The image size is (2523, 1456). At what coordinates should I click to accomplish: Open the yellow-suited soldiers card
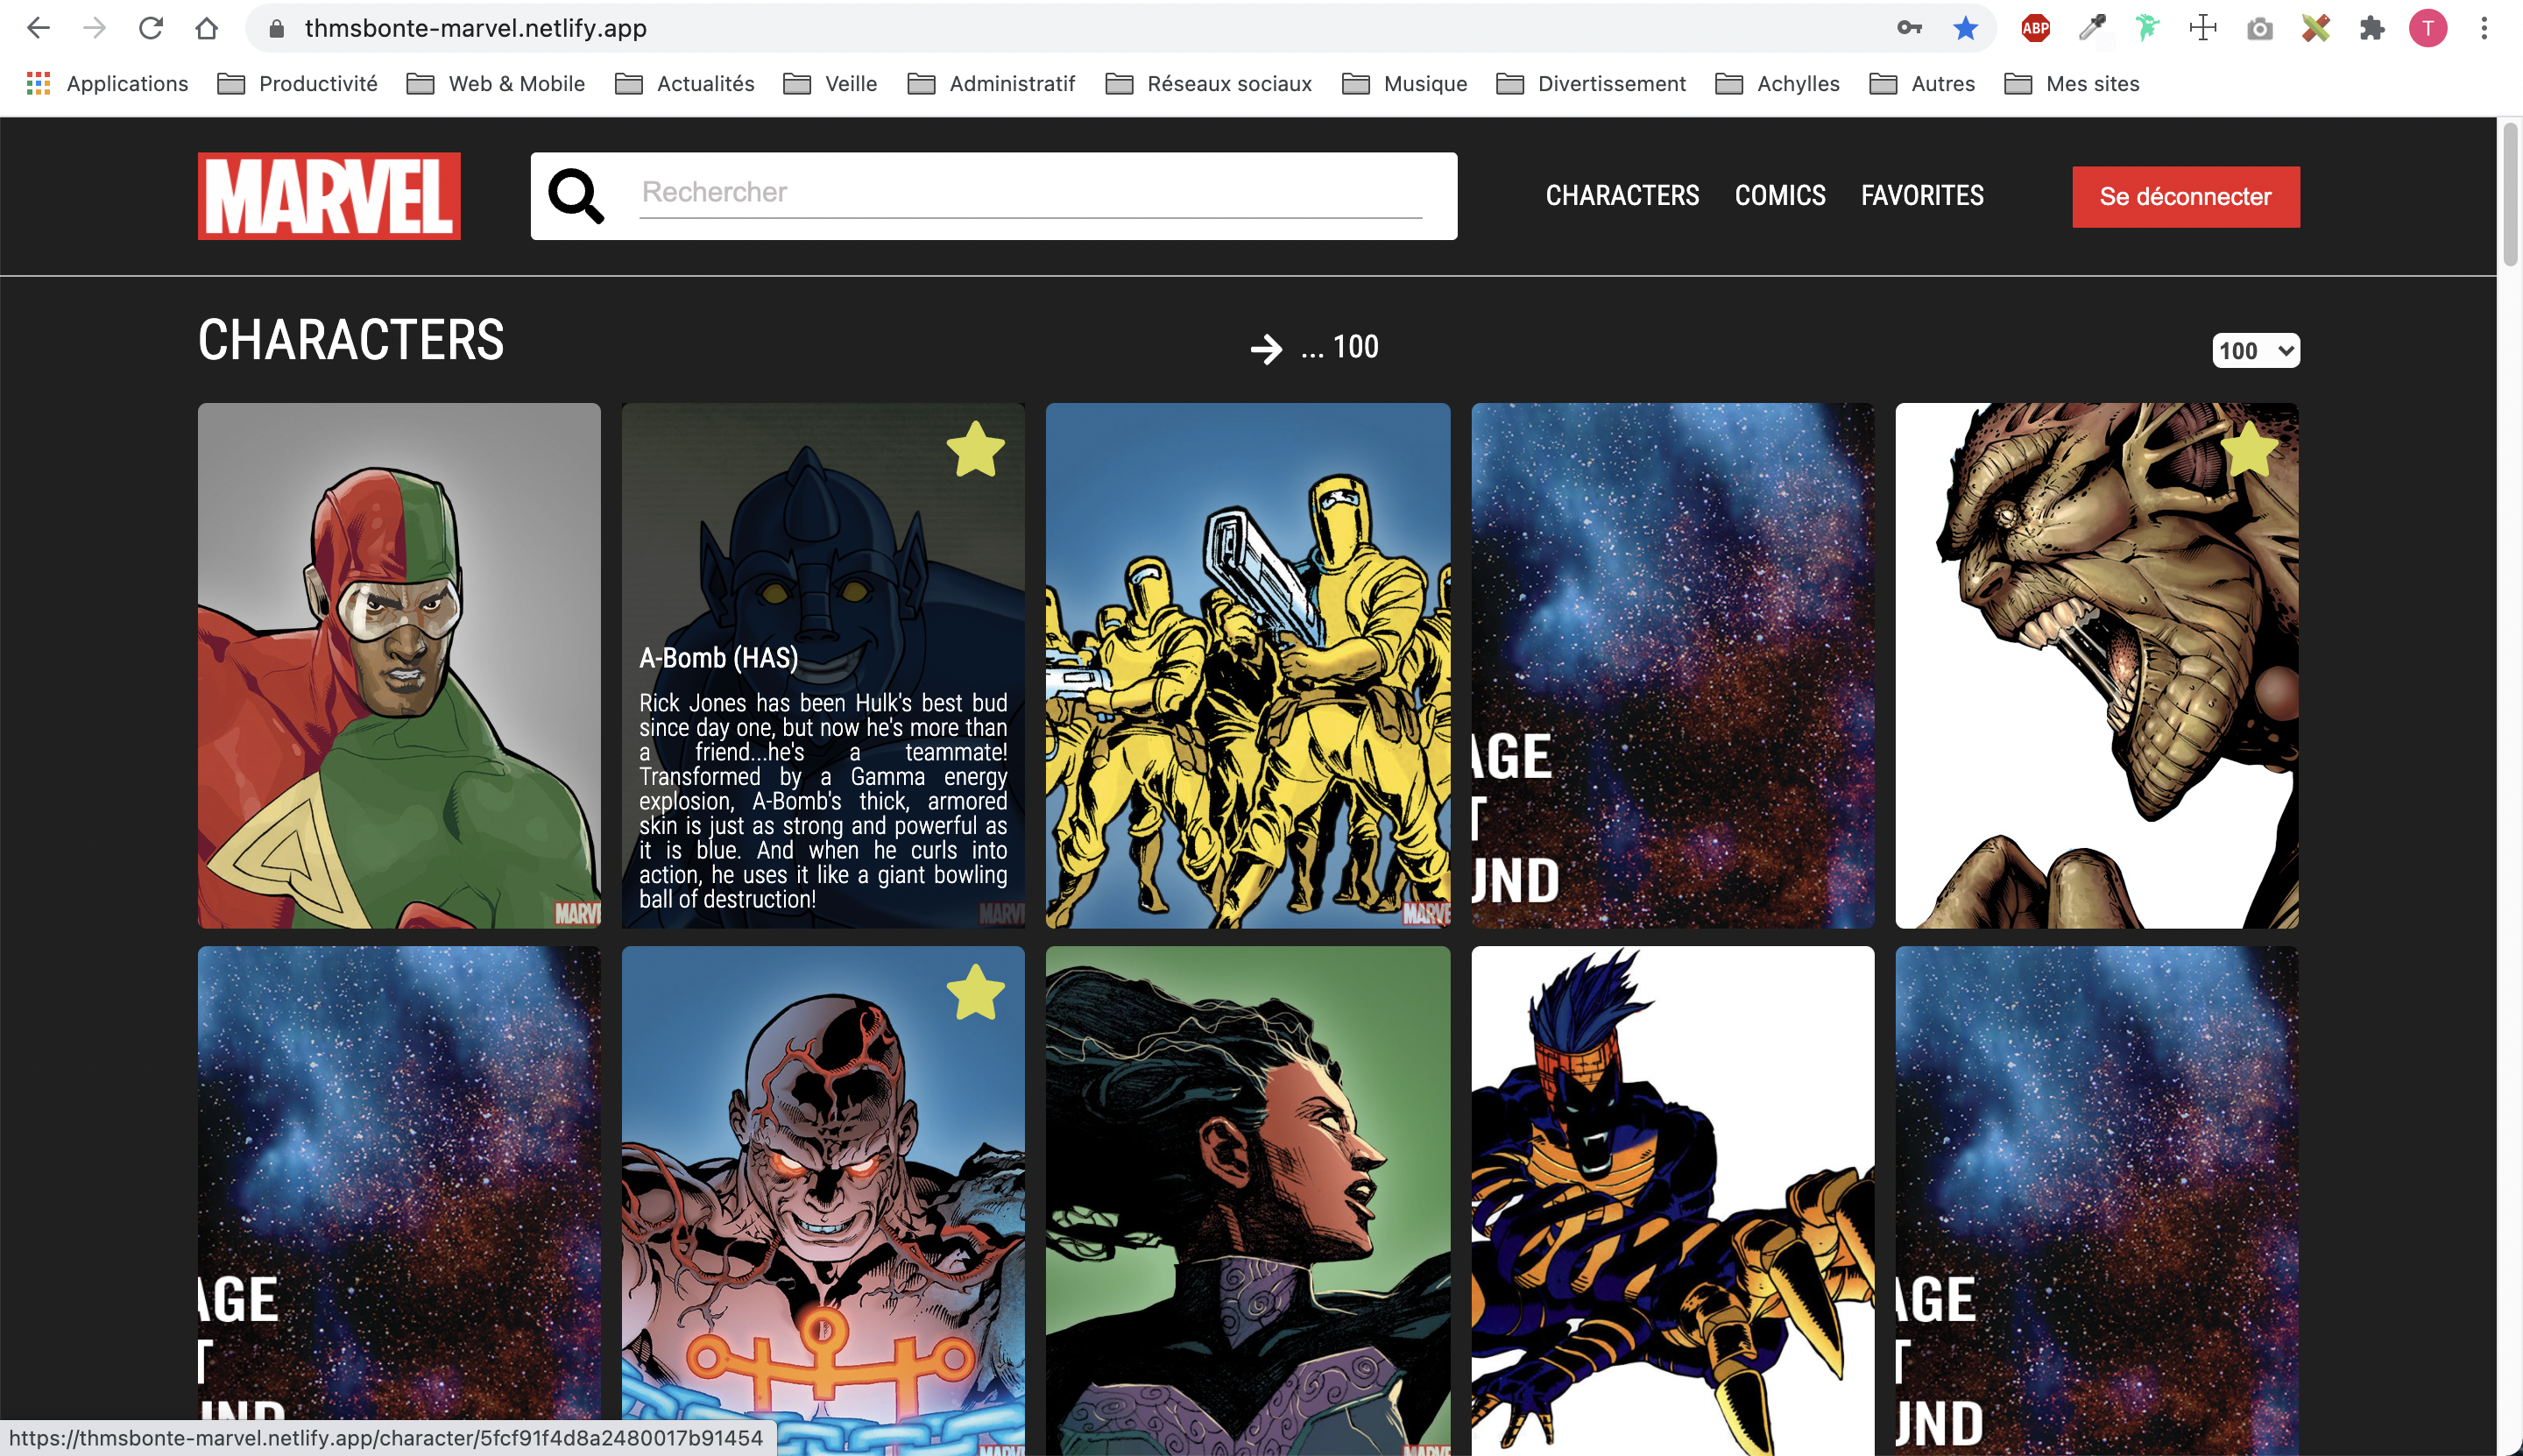click(x=1247, y=666)
